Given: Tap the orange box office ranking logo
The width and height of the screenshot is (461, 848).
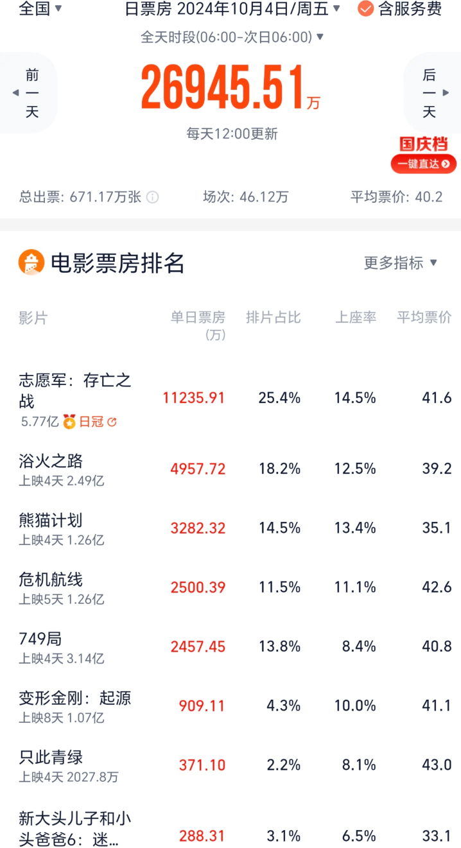Looking at the screenshot, I should (31, 263).
